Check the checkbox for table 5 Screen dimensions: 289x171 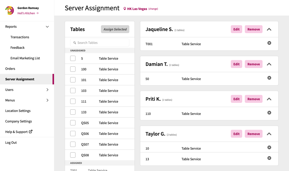[x=73, y=58]
